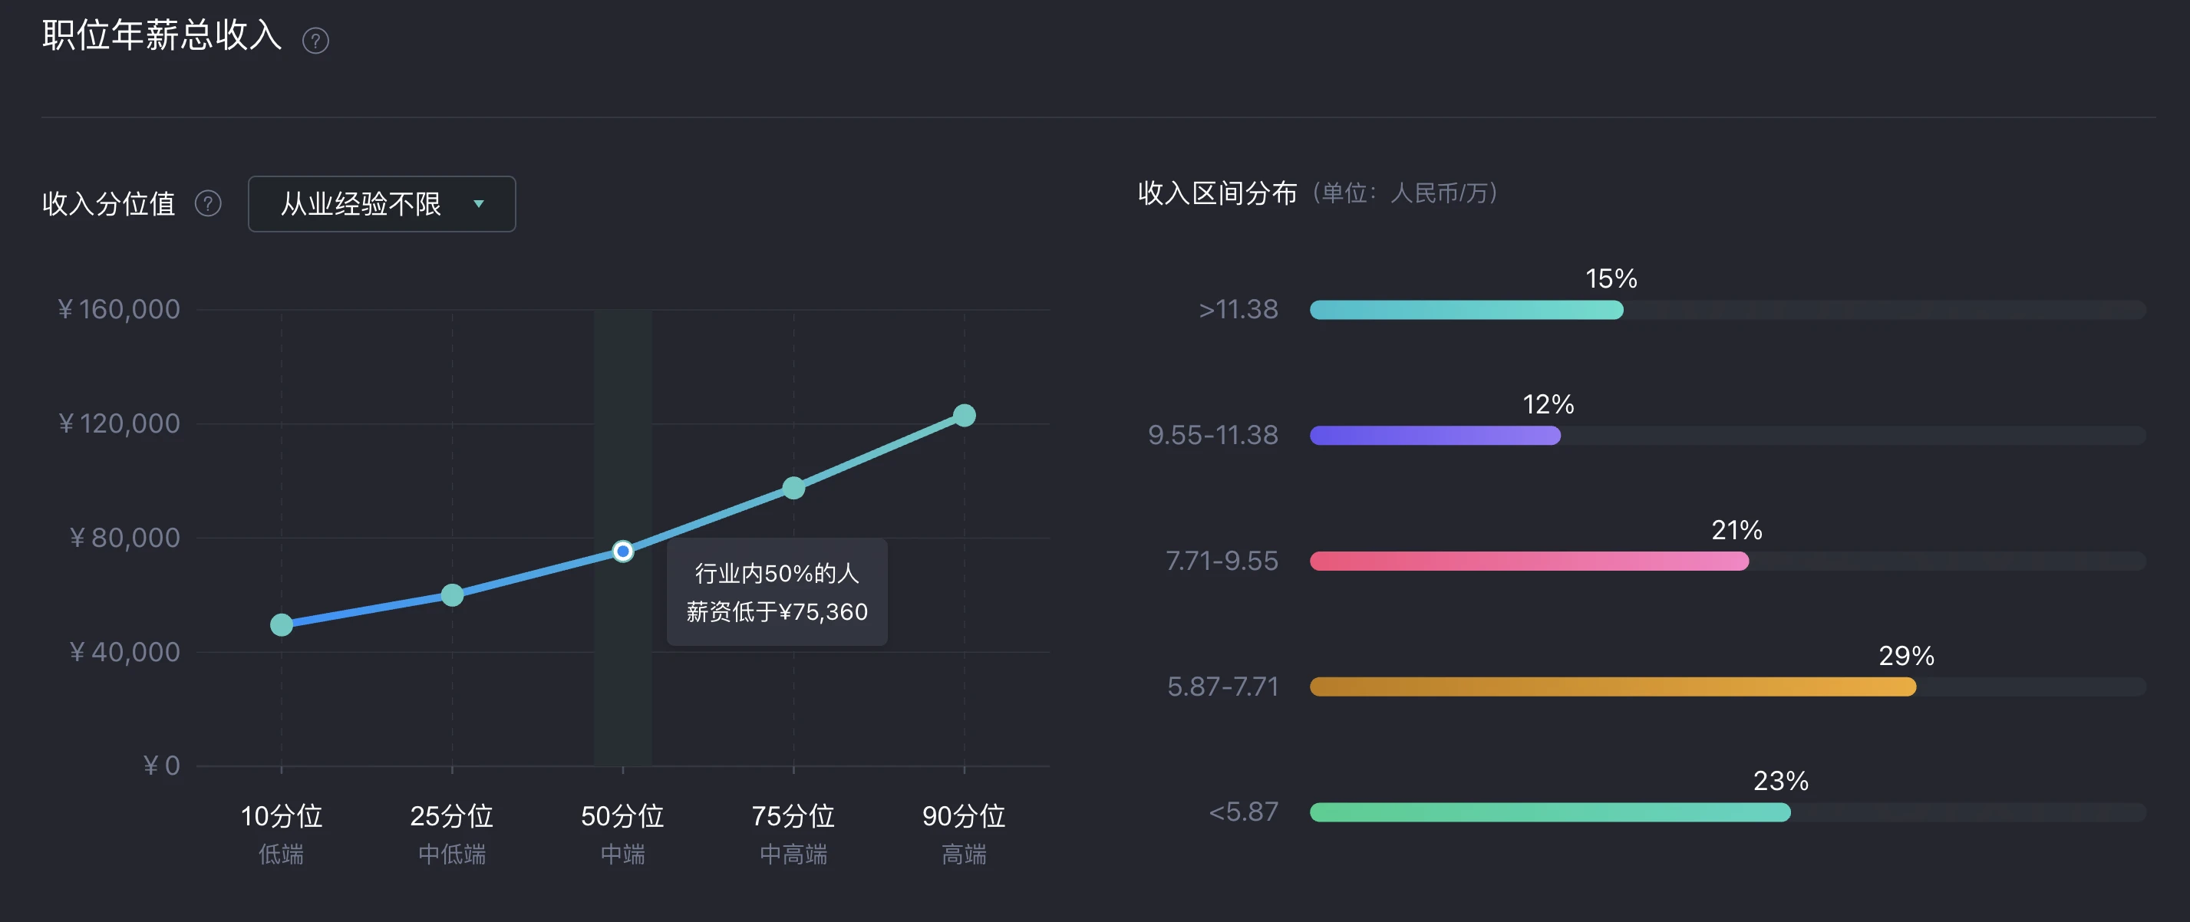Click the highlighted 50分位 data point
Image resolution: width=2190 pixels, height=922 pixels.
(x=623, y=552)
